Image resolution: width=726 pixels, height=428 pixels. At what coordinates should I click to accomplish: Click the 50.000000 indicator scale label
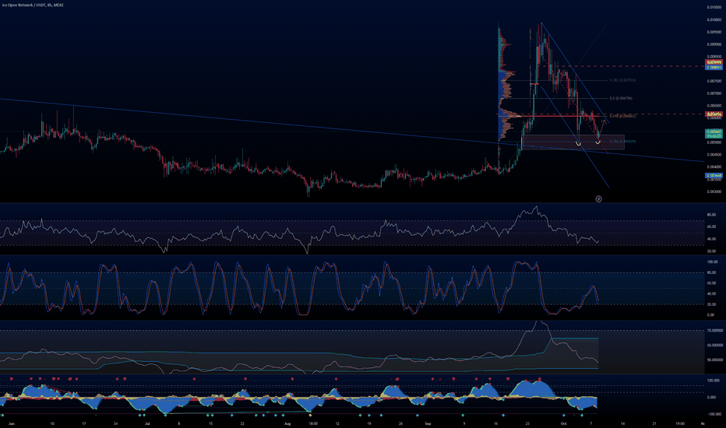point(715,360)
